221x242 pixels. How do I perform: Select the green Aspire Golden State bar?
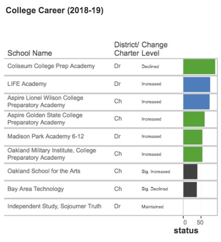(194, 119)
